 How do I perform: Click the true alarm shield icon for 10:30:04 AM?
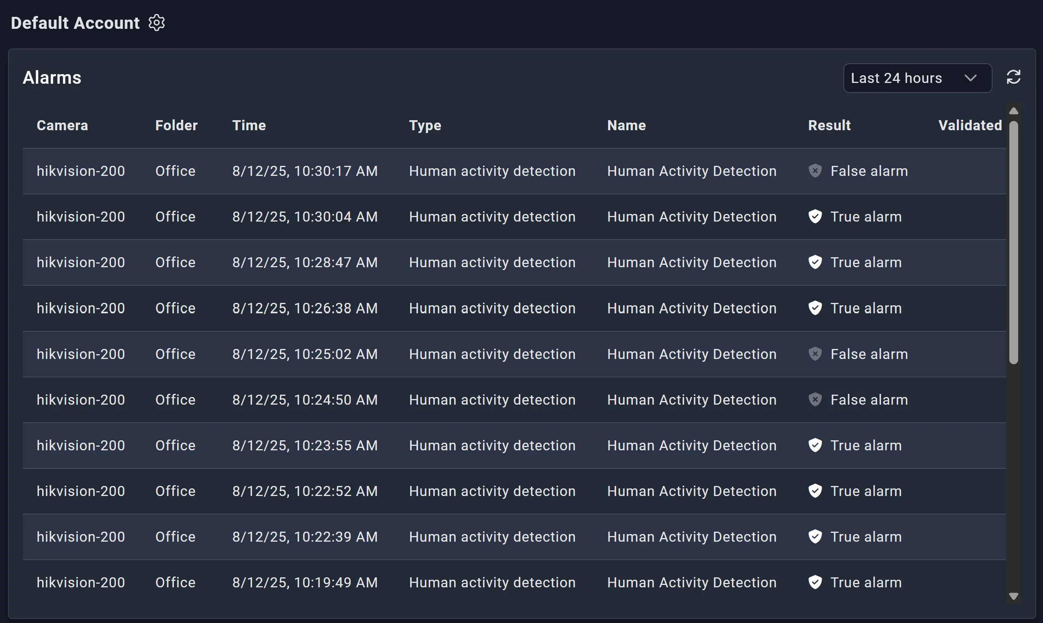[x=815, y=217]
